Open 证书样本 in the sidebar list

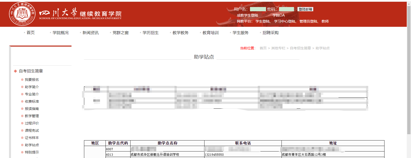(x=32, y=138)
